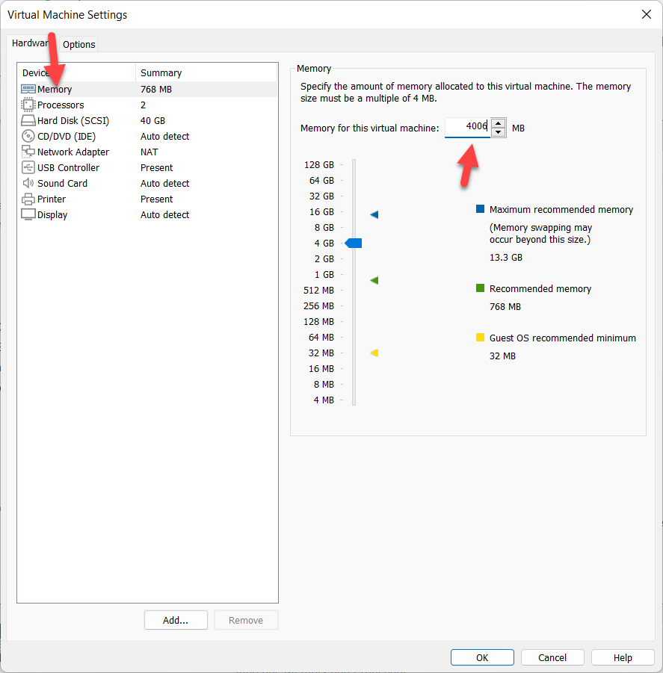Open the Hardware tab
This screenshot has width=663, height=673.
(x=30, y=43)
